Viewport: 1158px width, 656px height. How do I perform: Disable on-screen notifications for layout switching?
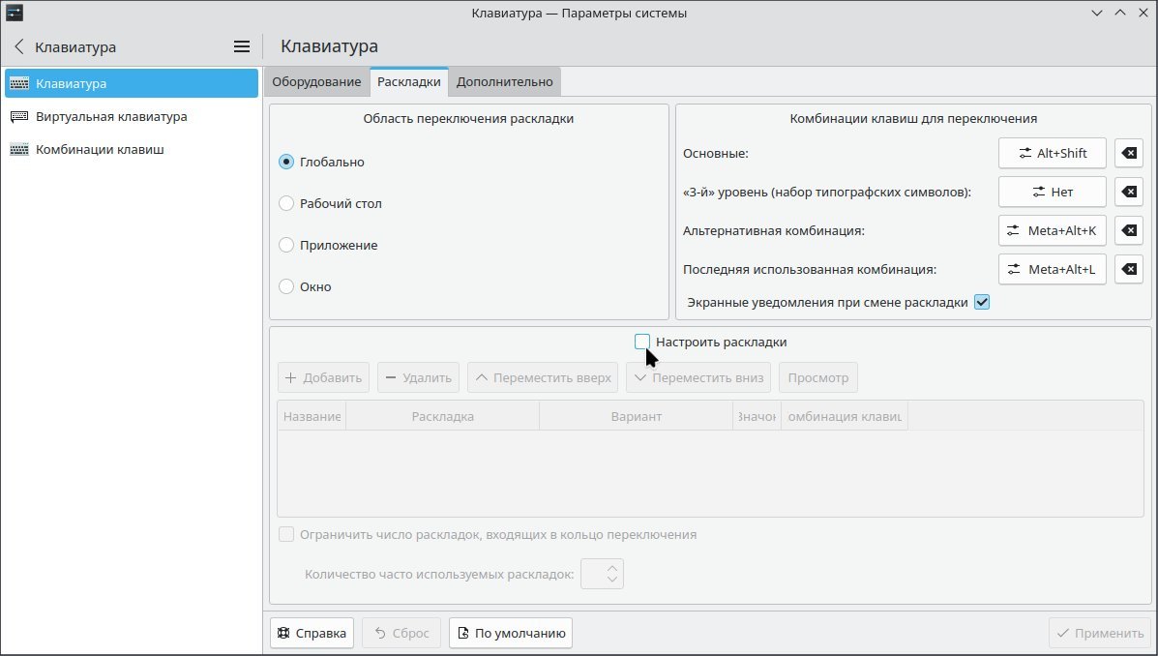pyautogui.click(x=982, y=301)
